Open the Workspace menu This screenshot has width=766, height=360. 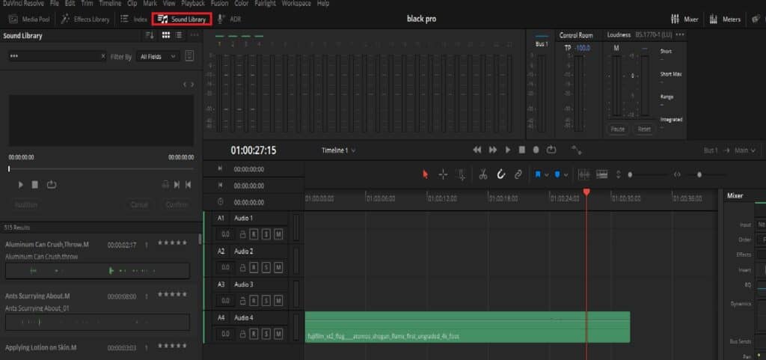point(296,4)
